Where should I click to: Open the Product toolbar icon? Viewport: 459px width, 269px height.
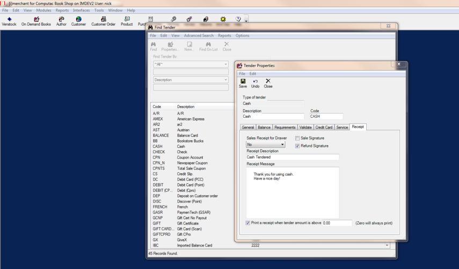pyautogui.click(x=127, y=21)
